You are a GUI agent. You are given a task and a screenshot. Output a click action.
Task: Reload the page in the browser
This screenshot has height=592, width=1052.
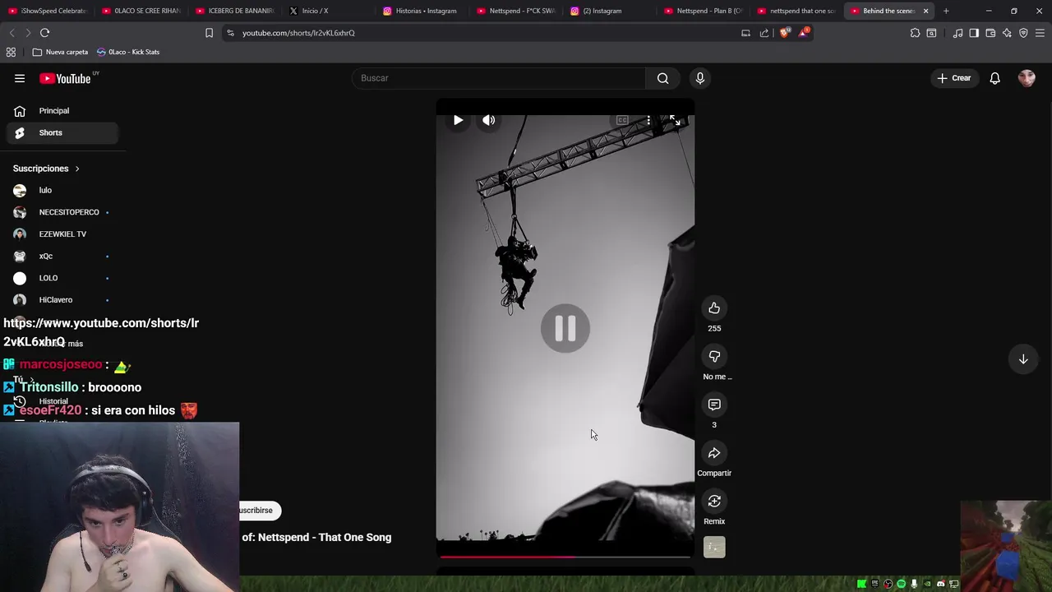coord(44,33)
